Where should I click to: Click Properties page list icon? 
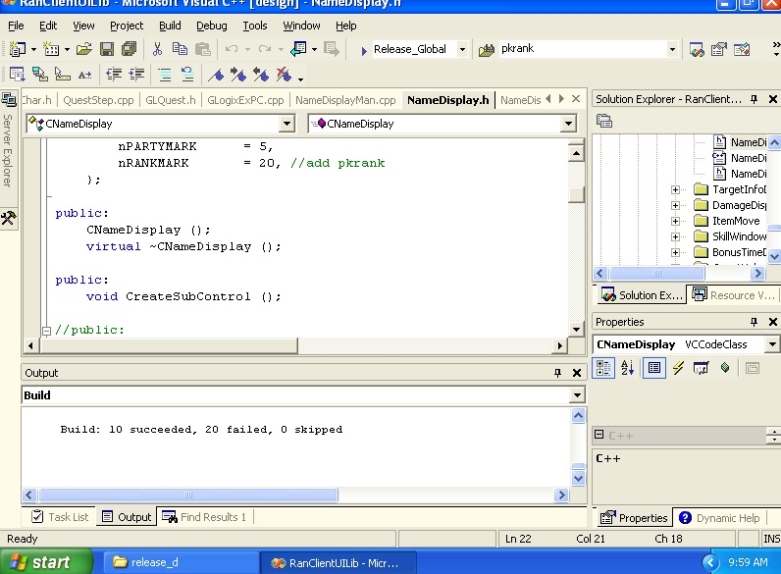(x=654, y=368)
